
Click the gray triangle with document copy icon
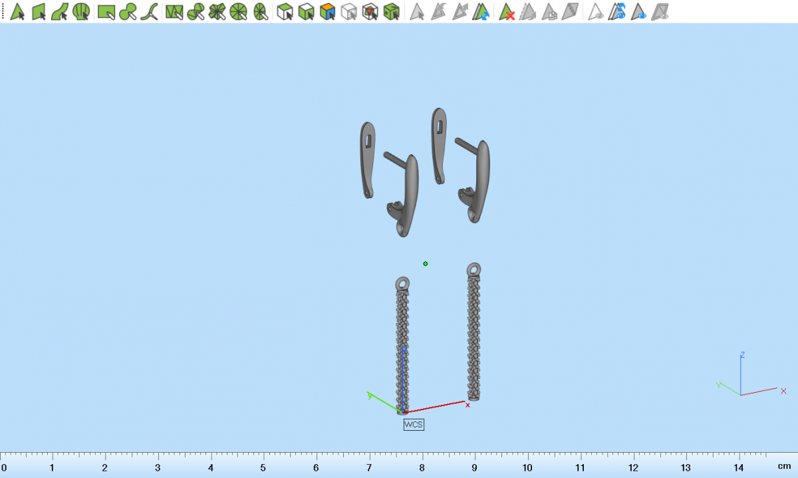(x=549, y=11)
